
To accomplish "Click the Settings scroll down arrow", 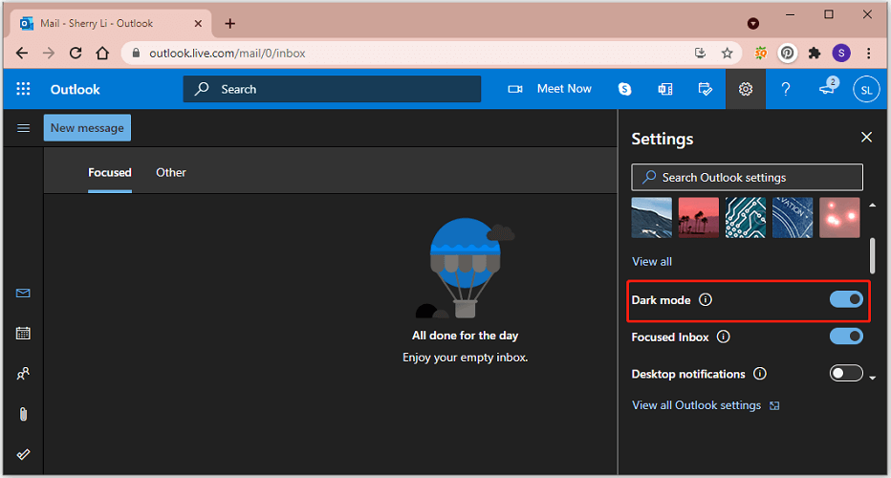I will point(872,378).
